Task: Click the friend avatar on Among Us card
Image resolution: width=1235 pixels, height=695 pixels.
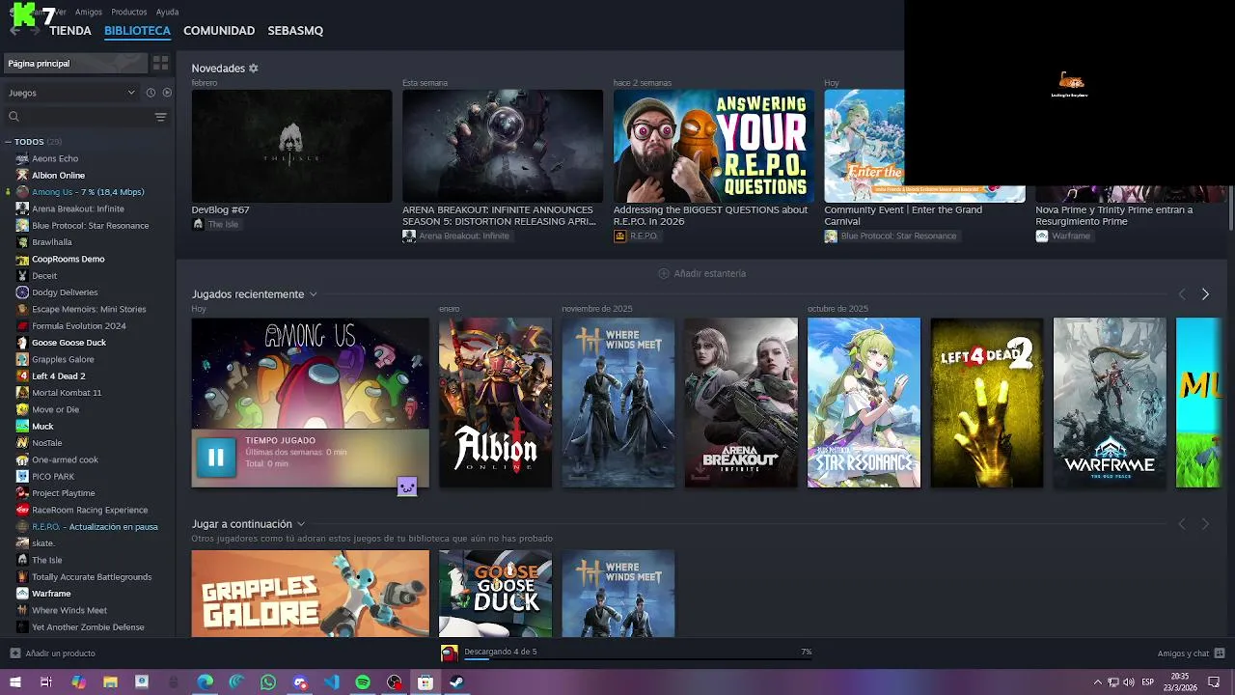Action: (407, 486)
